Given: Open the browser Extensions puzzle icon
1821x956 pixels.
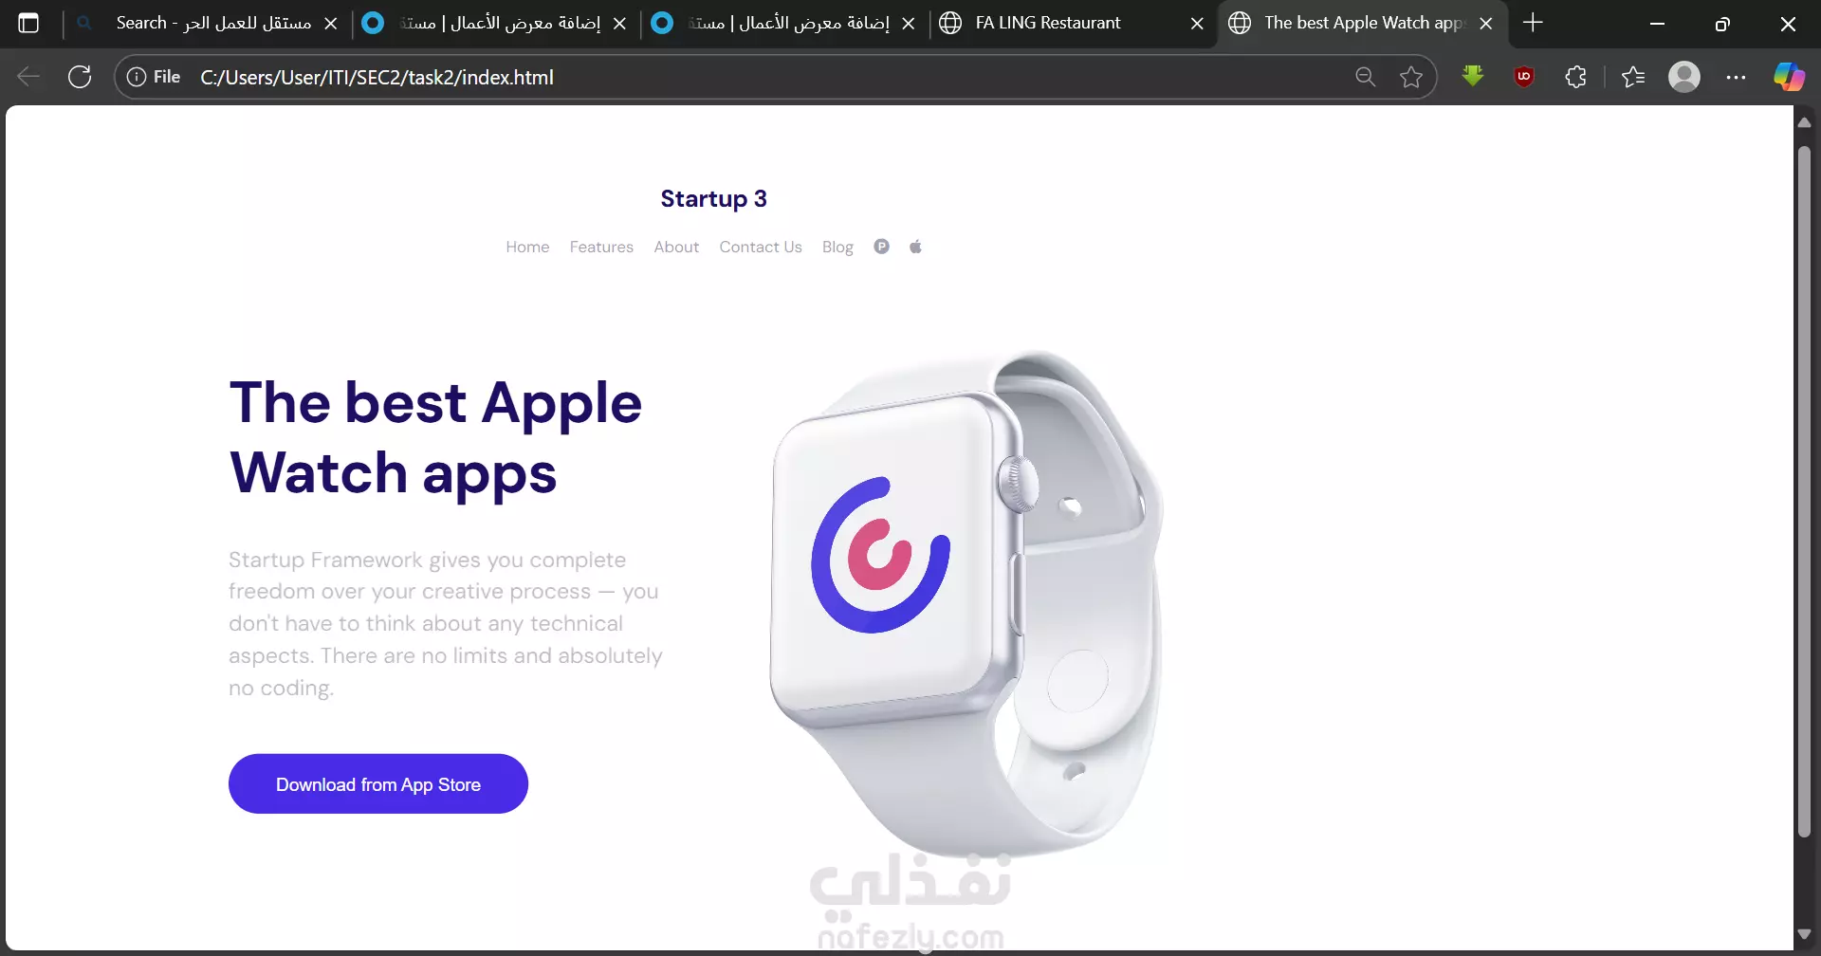Looking at the screenshot, I should coord(1575,77).
